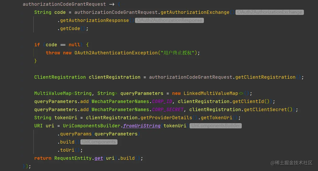
Task: Click the getTokenUri method call
Action: click(216, 118)
